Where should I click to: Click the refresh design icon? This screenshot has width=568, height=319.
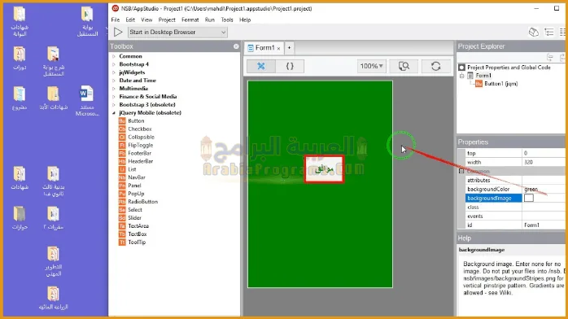coord(436,66)
